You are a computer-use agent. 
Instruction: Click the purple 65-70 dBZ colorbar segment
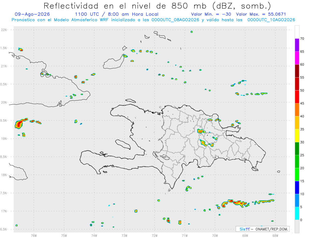pyautogui.click(x=297, y=45)
